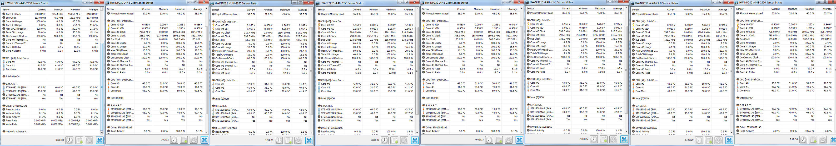Viewport: 836px width, 146px height.
Task: Start logging in the 0:00:33 window
Action: [79, 140]
